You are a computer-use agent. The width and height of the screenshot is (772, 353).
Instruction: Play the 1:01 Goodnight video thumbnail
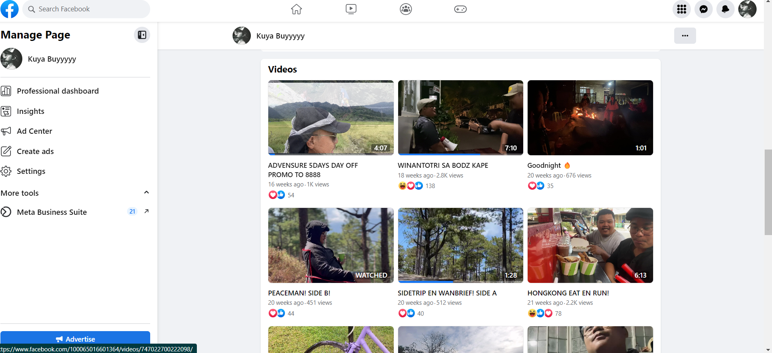pos(590,118)
